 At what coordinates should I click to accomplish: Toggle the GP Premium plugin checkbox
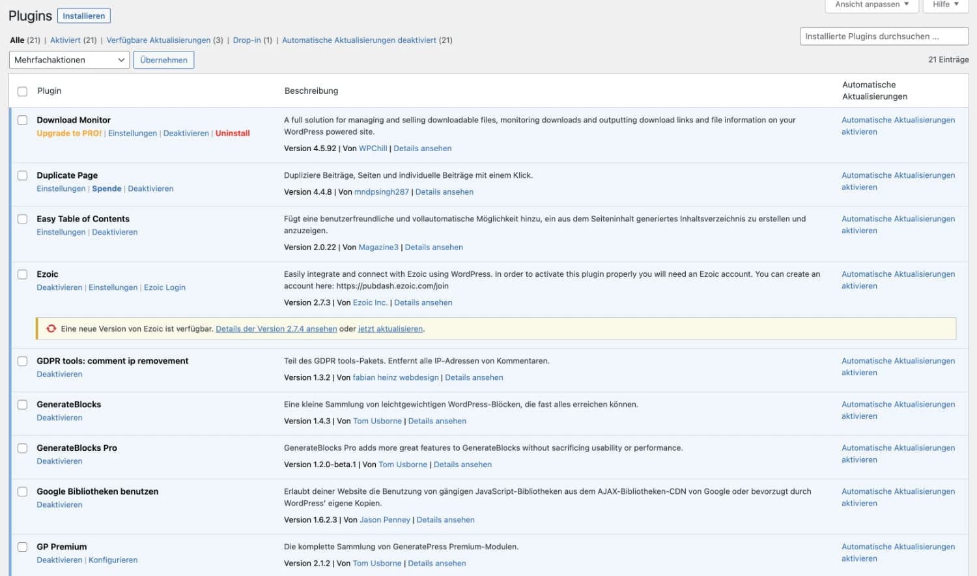tap(22, 547)
